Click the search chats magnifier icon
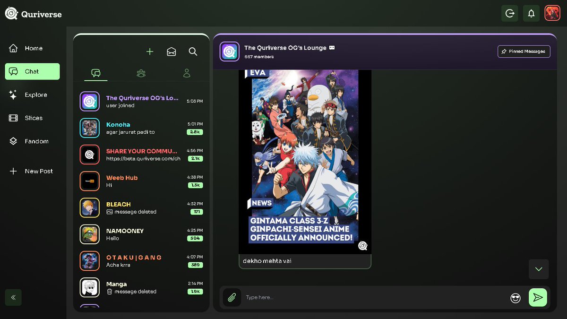The image size is (567, 319). pos(193,52)
